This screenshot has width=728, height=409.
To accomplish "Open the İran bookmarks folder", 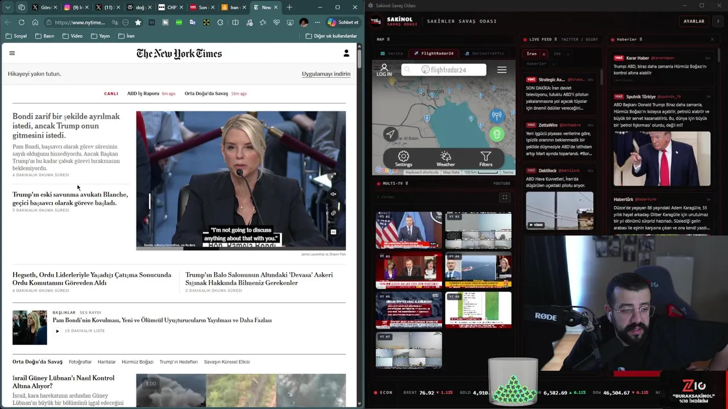I will [x=126, y=36].
